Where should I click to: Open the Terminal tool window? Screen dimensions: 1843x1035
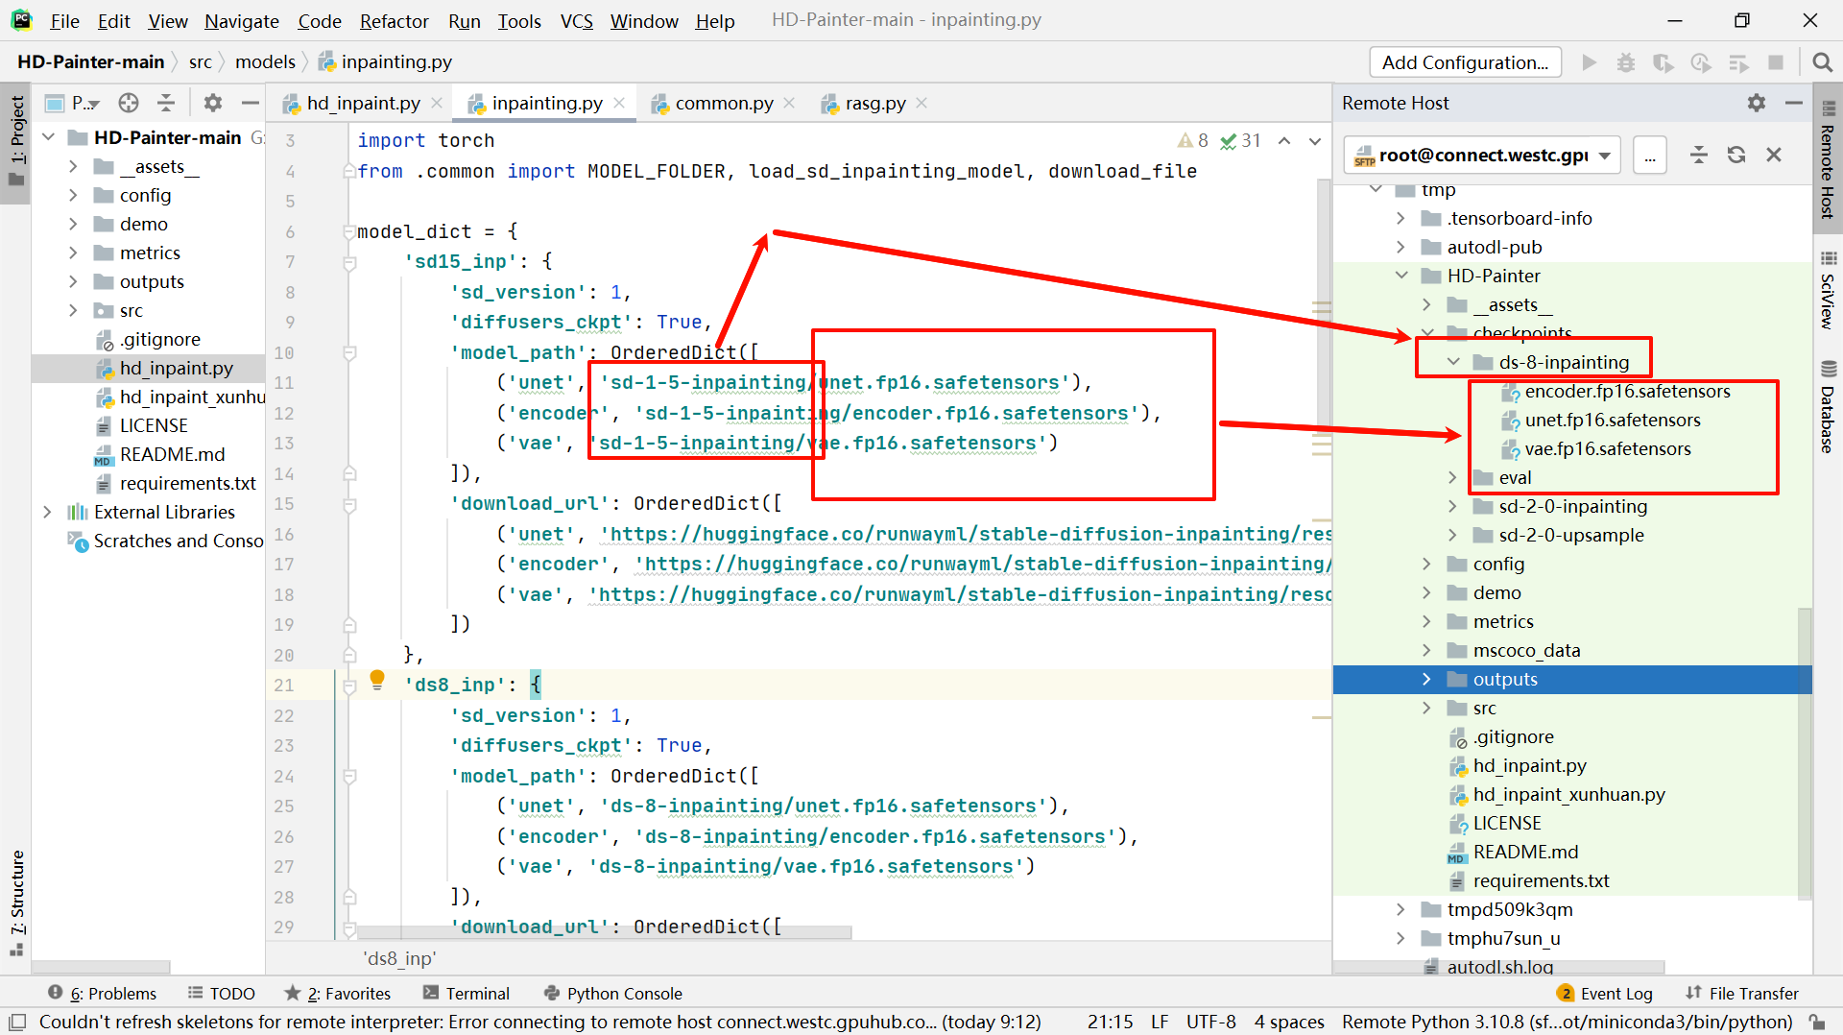(477, 993)
